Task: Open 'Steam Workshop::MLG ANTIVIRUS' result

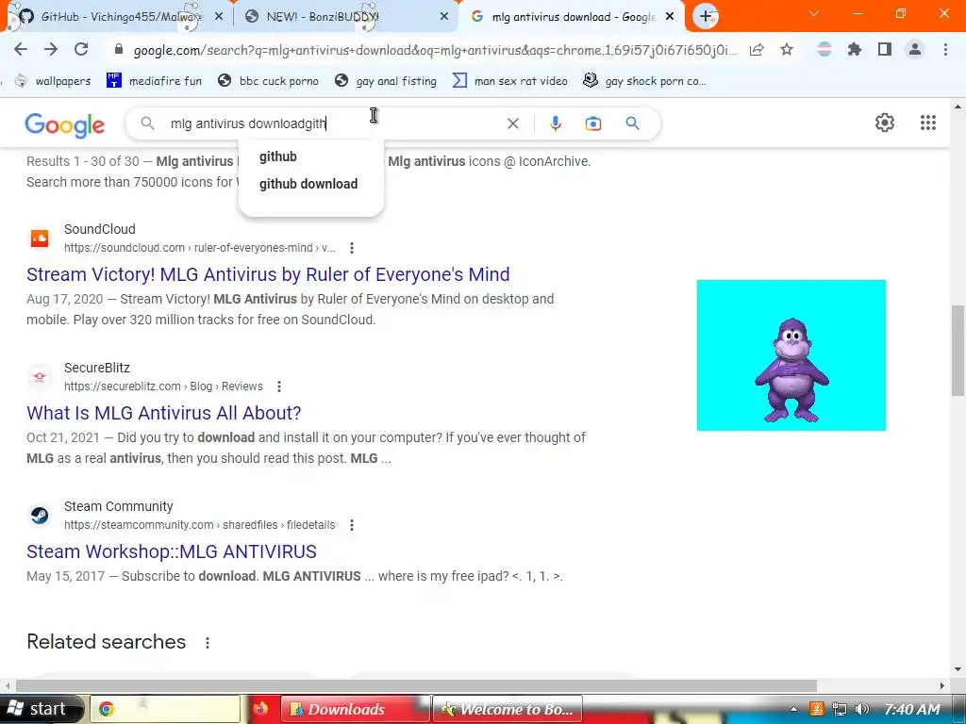Action: (172, 551)
